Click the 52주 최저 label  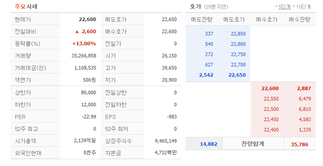pyautogui.click(x=117, y=129)
